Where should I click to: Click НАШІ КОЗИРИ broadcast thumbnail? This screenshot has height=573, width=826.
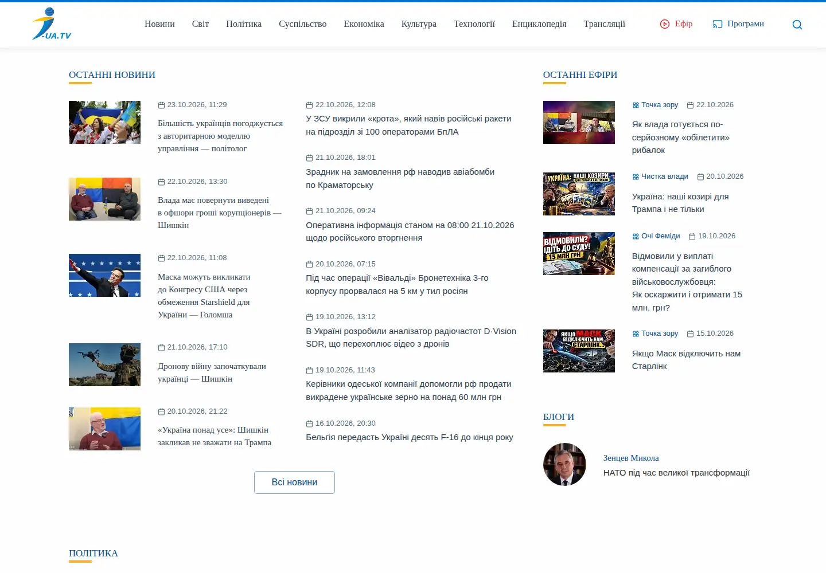click(x=579, y=194)
